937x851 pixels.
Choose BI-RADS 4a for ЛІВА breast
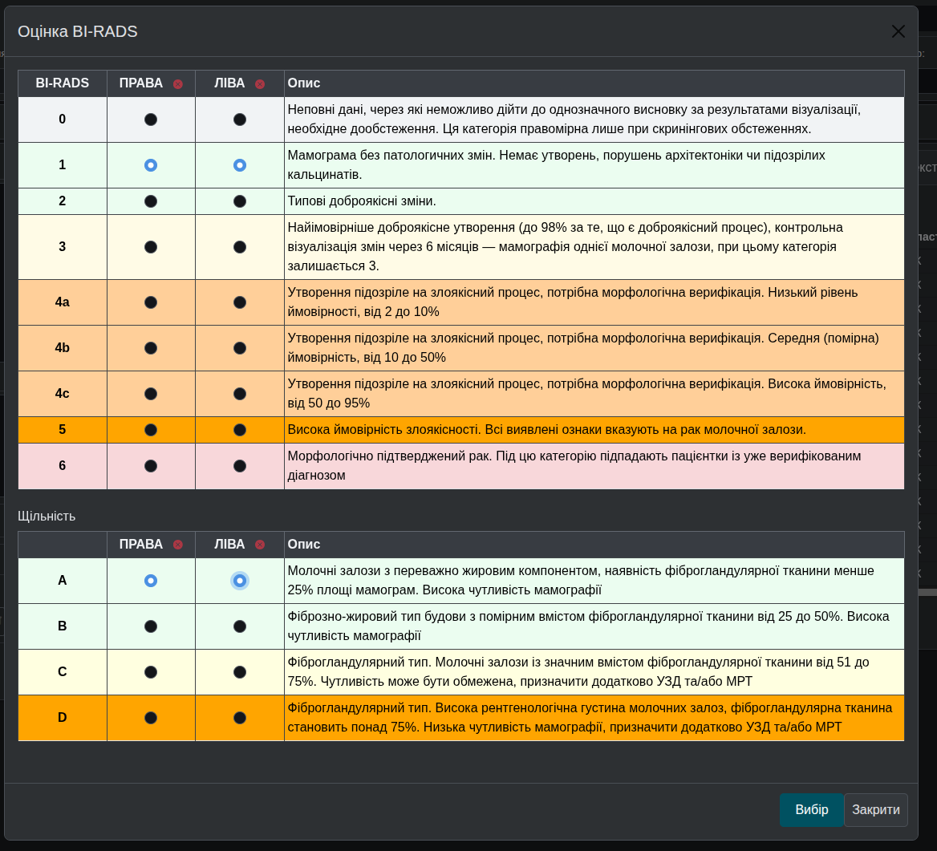tap(240, 302)
